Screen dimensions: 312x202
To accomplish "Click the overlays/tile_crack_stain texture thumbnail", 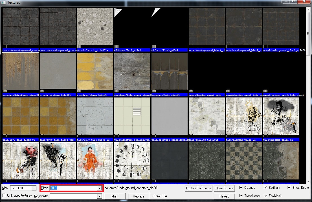I will [x=132, y=71].
